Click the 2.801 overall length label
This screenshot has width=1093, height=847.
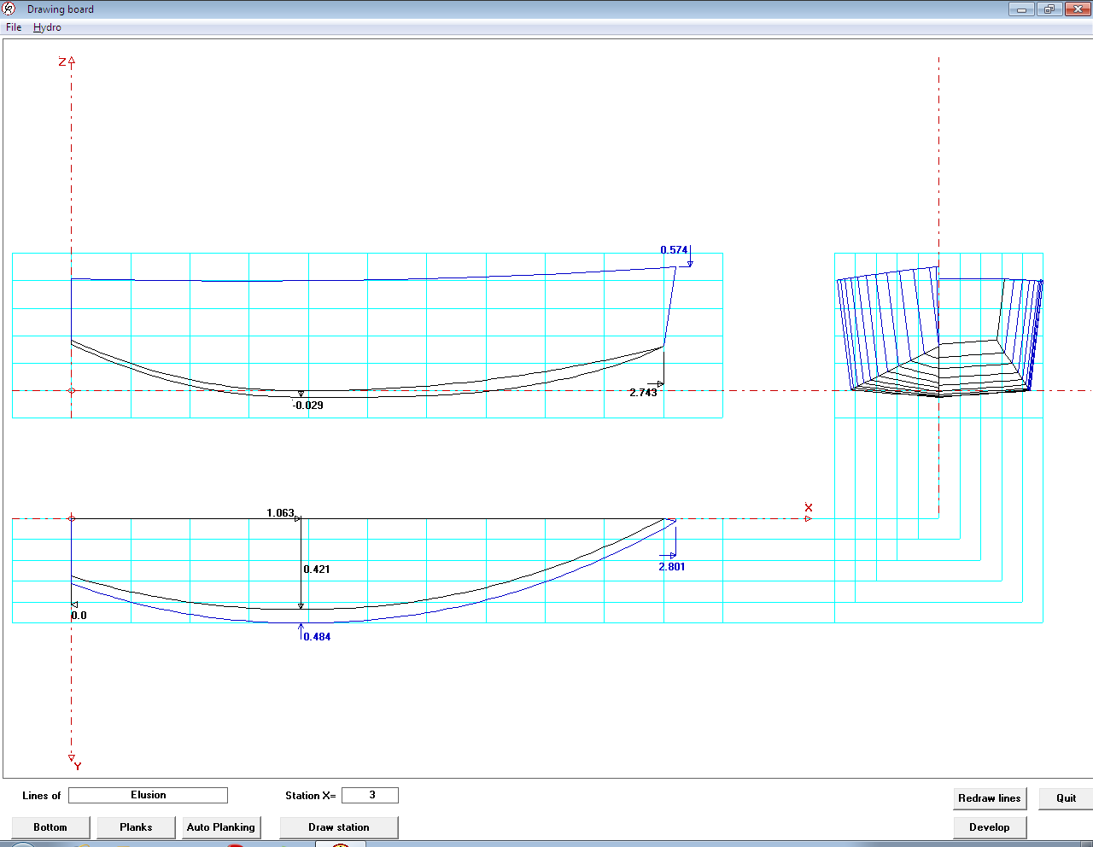pyautogui.click(x=672, y=567)
